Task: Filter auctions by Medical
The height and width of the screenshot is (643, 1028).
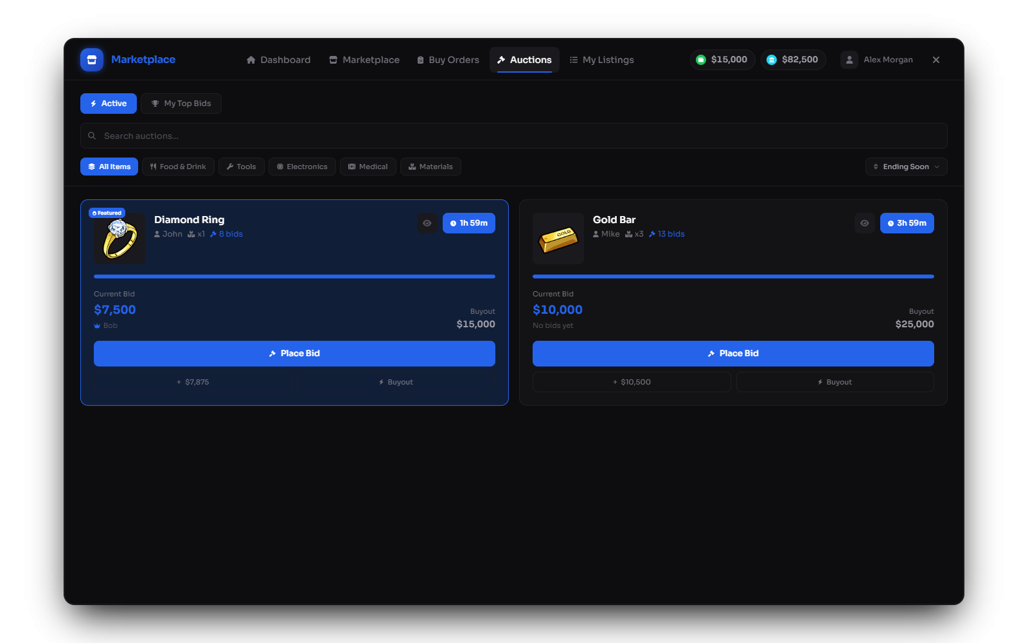Action: click(368, 167)
